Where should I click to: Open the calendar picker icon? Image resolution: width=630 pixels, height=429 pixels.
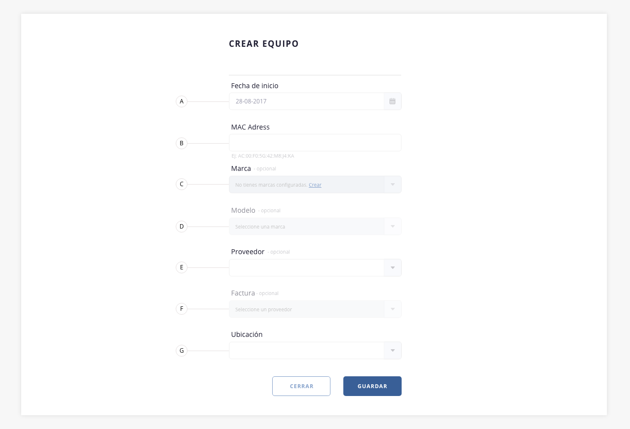tap(392, 101)
